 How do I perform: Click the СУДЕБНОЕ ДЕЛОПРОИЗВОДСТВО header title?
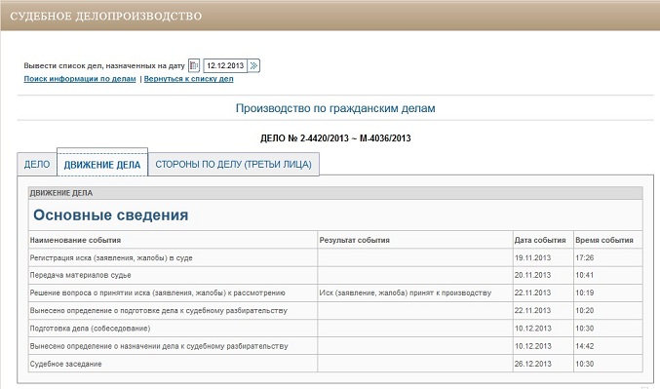[x=105, y=16]
